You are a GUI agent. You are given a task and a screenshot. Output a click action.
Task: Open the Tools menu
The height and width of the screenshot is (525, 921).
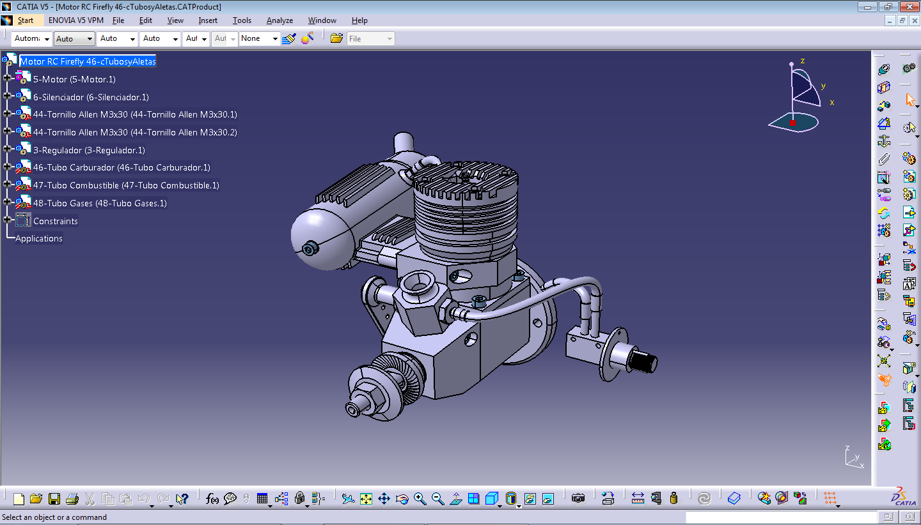[242, 20]
